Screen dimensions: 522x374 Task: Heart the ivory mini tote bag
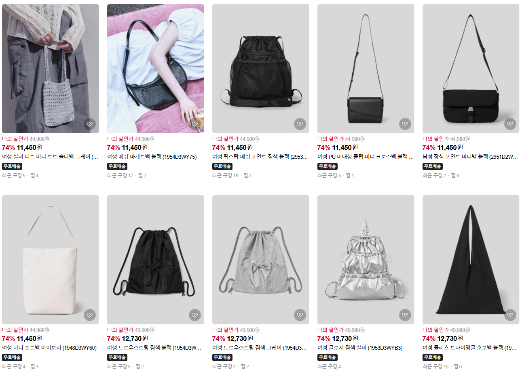pos(90,315)
